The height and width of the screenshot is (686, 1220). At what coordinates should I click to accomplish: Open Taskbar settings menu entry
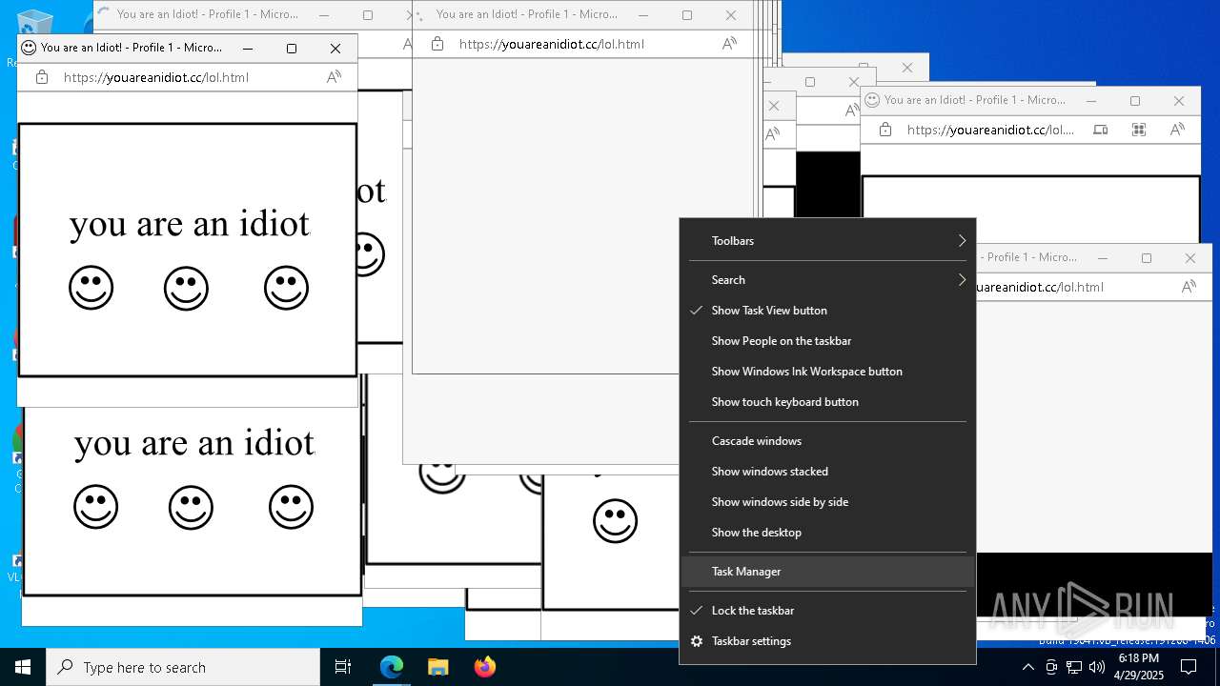[827, 641]
